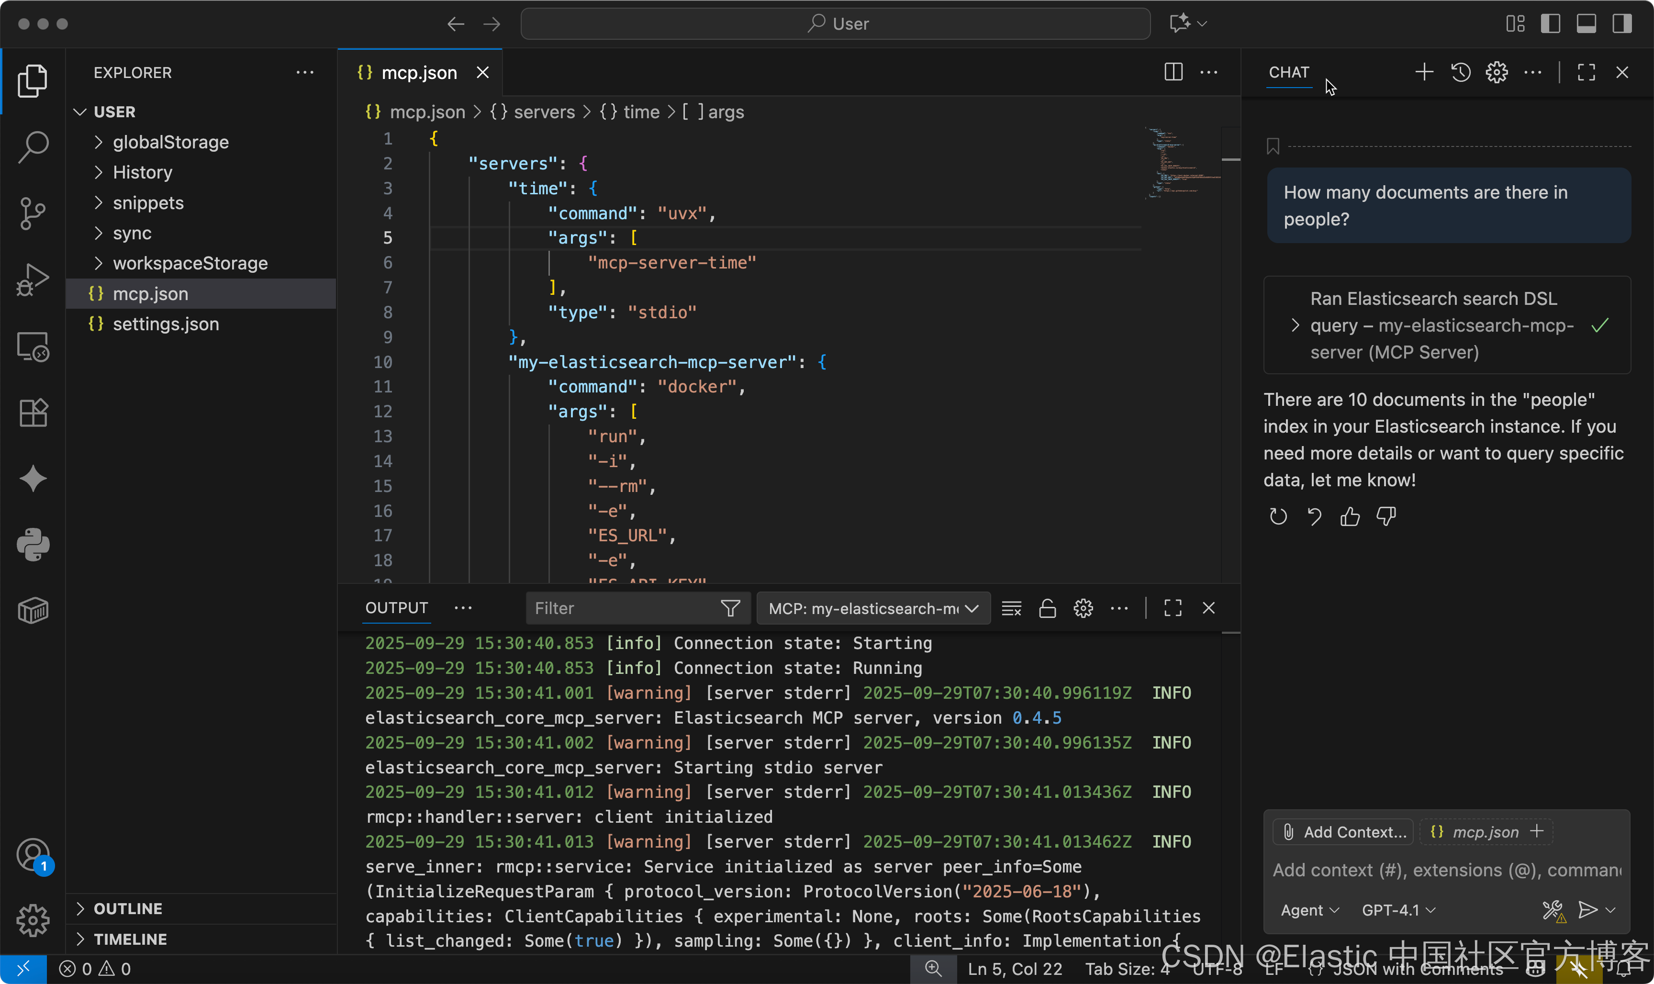Image resolution: width=1654 pixels, height=984 pixels.
Task: Start a new chat with plus icon
Action: tap(1424, 72)
